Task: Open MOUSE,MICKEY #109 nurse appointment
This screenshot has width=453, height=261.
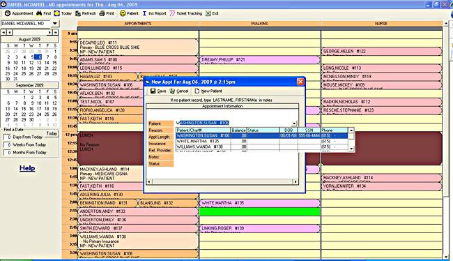Action: point(381,85)
